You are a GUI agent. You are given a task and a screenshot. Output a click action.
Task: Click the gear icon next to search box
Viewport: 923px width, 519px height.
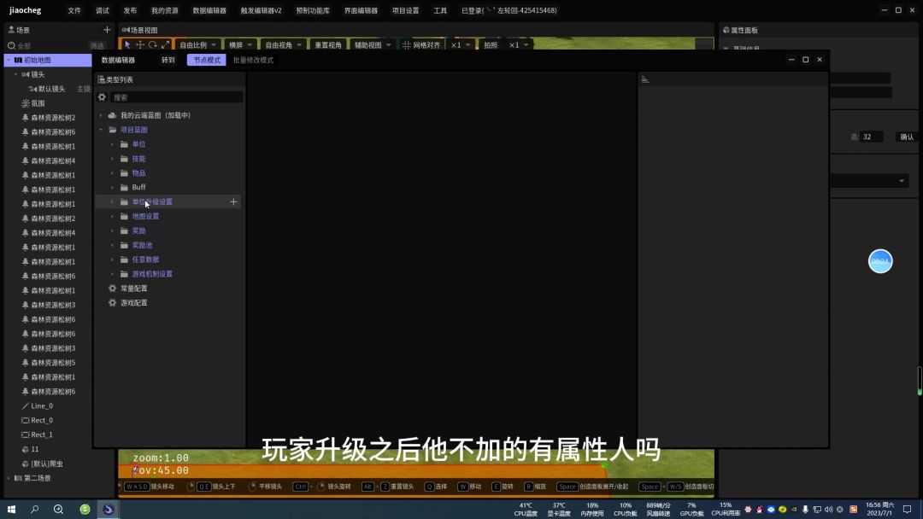coord(102,97)
